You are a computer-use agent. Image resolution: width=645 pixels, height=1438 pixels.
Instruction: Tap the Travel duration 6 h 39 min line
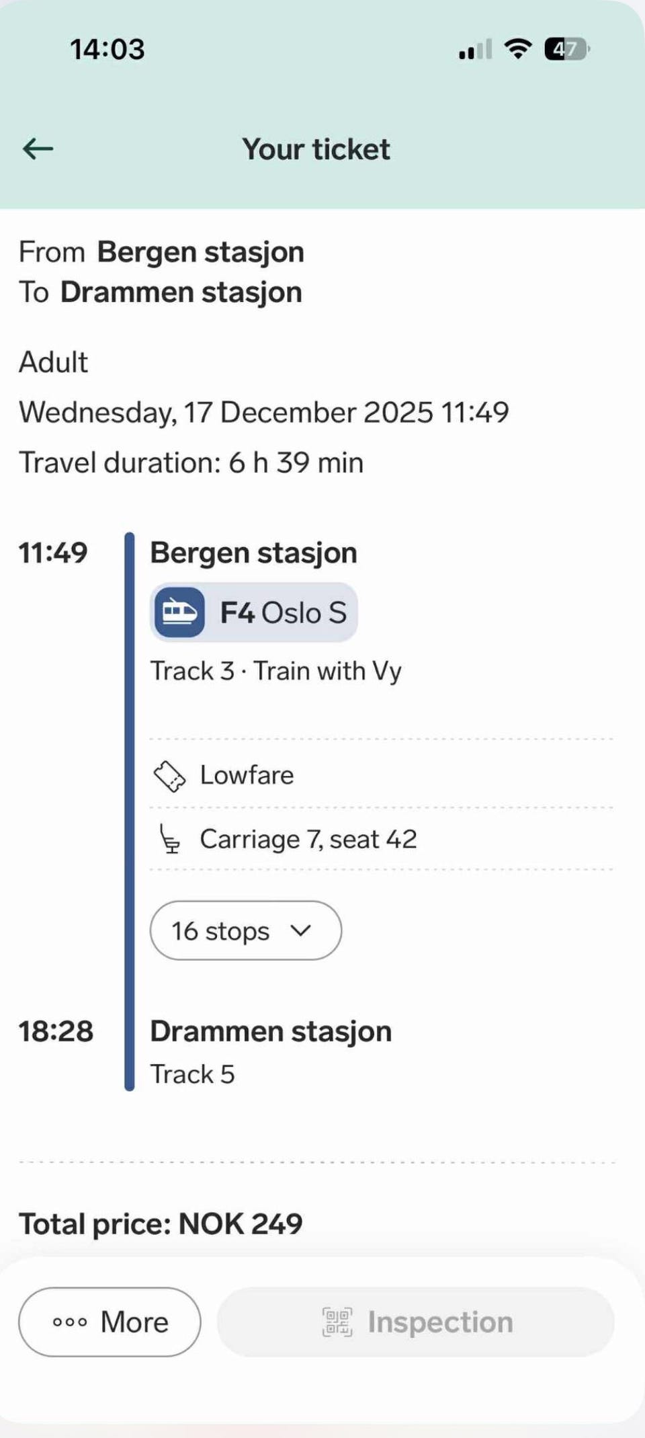(x=191, y=463)
